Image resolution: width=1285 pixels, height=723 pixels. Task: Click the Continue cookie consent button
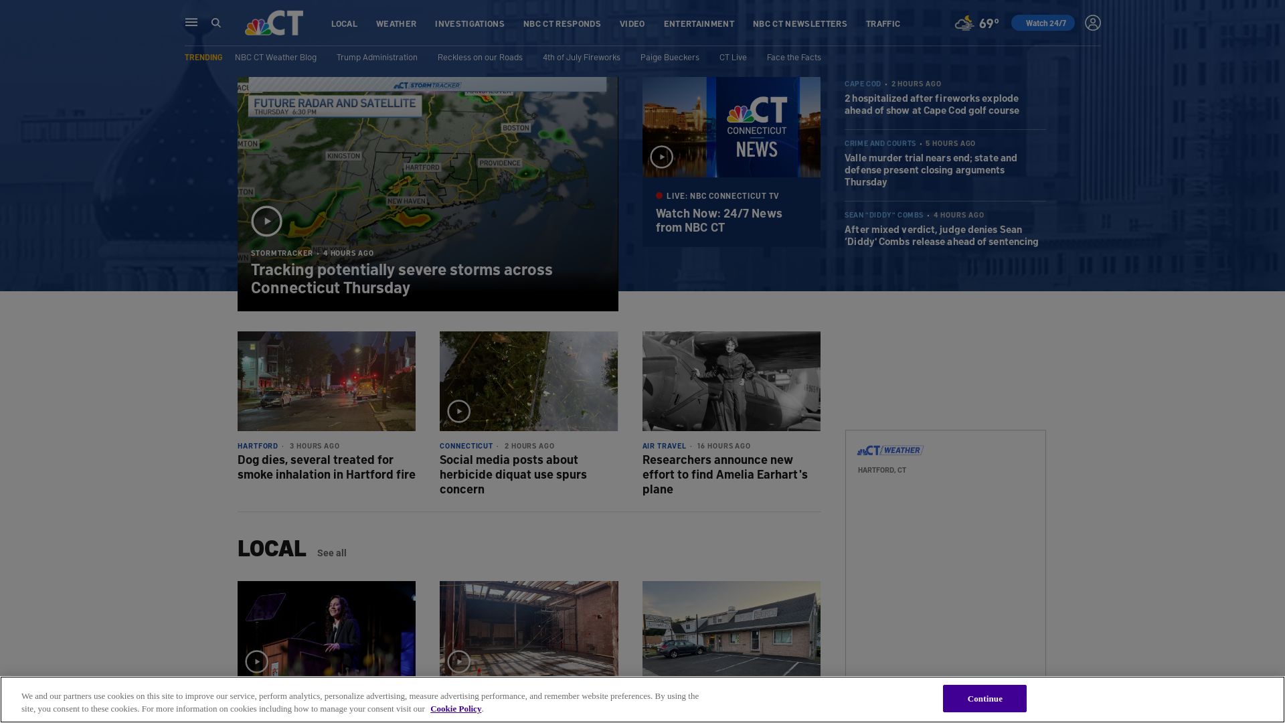pos(984,698)
